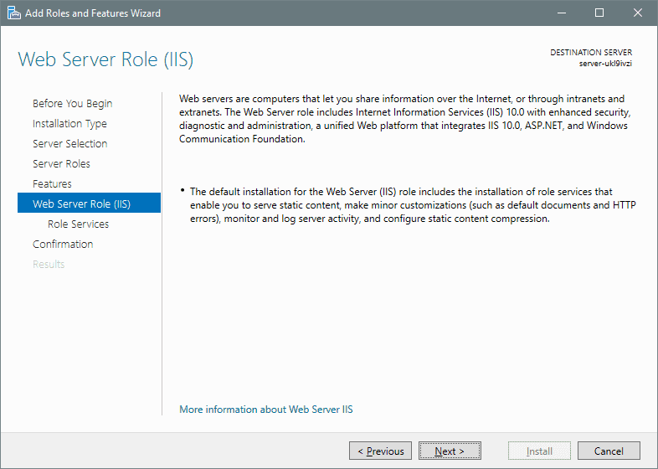658x469 pixels.
Task: Open the Features step
Action: (x=52, y=184)
